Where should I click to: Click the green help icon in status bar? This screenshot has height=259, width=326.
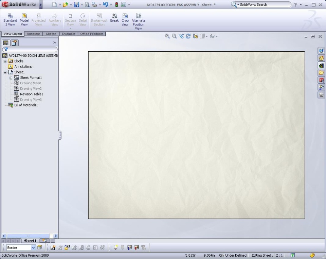(x=292, y=255)
